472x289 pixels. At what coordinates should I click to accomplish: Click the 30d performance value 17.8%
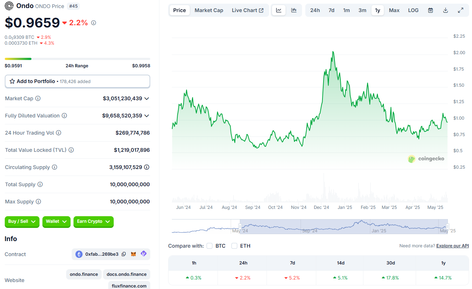point(390,278)
